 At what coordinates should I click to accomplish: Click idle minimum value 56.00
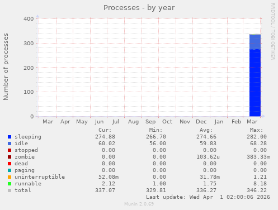pyautogui.click(x=158, y=144)
